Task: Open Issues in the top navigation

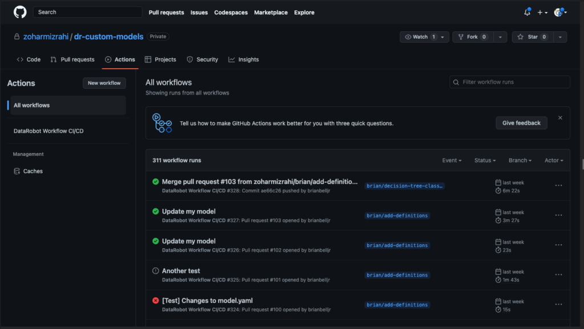Action: [x=199, y=13]
